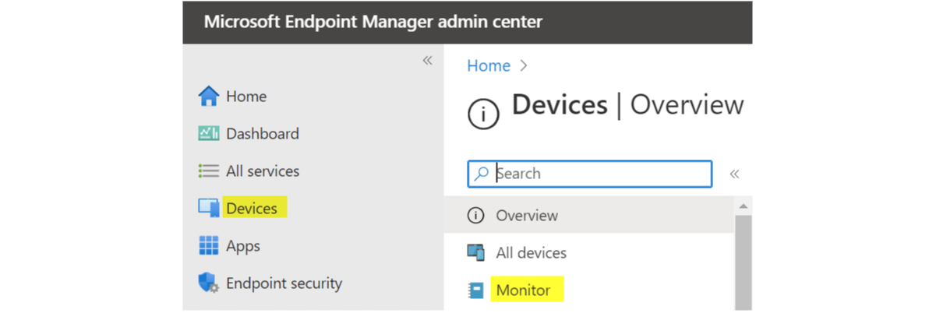Follow the Home breadcrumb link

489,66
